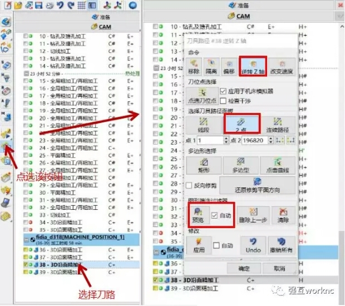The image size is (345, 306).
Task: Redo with the forward arrow in the top toolbar
Action: point(71,5)
